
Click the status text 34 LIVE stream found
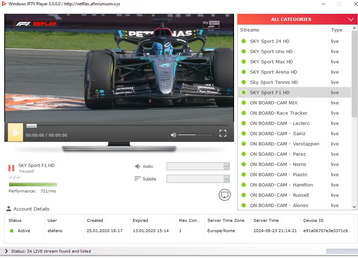coord(51,251)
